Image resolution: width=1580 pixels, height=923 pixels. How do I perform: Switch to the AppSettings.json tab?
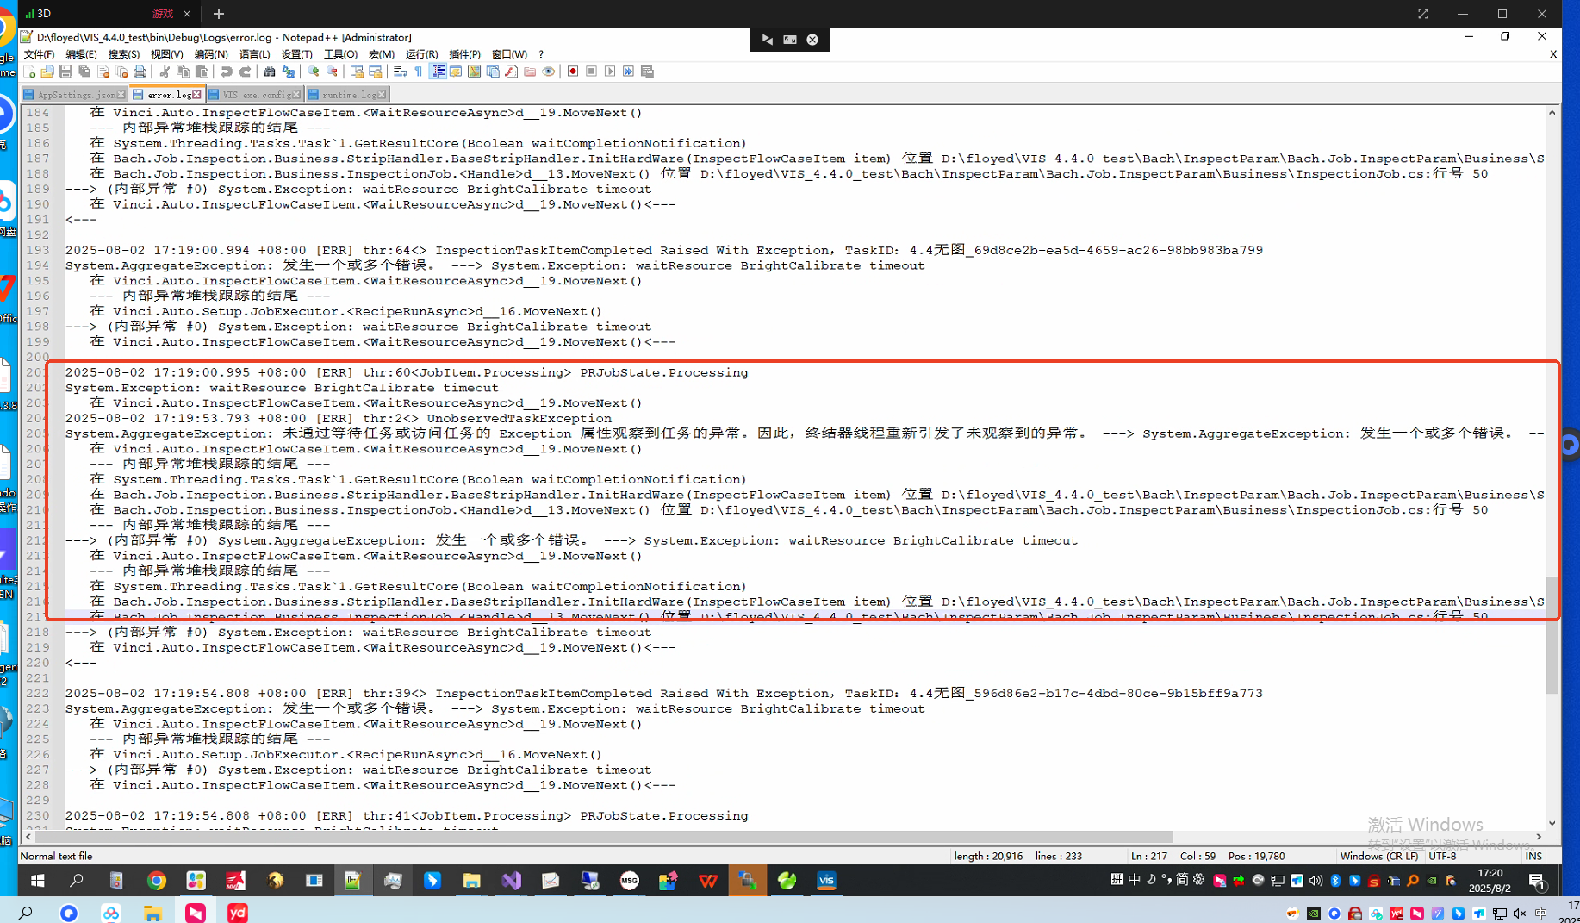tap(76, 95)
